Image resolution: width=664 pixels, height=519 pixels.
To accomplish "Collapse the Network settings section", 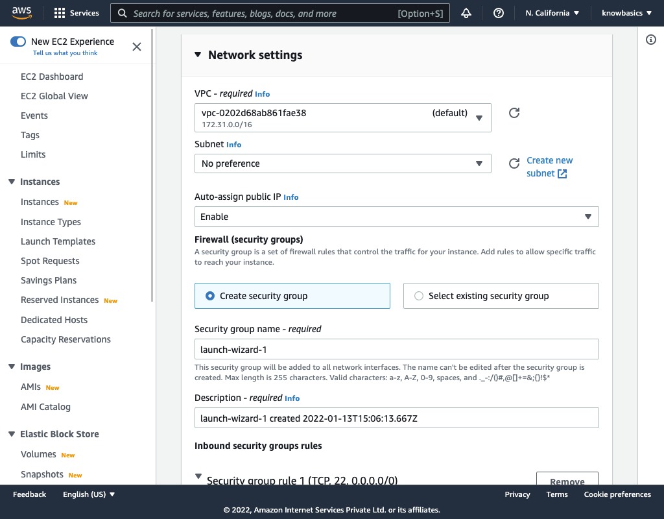I will 198,54.
